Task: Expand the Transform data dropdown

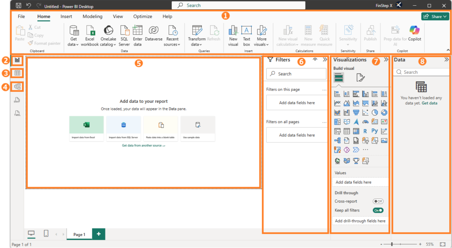Action: [x=196, y=36]
